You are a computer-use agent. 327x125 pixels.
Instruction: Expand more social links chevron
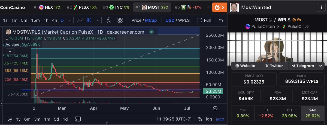(321, 66)
